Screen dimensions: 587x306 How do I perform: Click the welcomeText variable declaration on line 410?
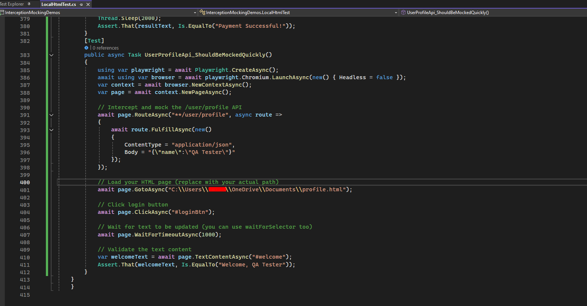coord(130,257)
